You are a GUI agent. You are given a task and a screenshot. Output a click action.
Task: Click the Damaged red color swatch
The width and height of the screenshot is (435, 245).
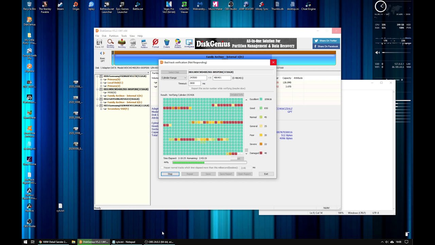click(261, 153)
